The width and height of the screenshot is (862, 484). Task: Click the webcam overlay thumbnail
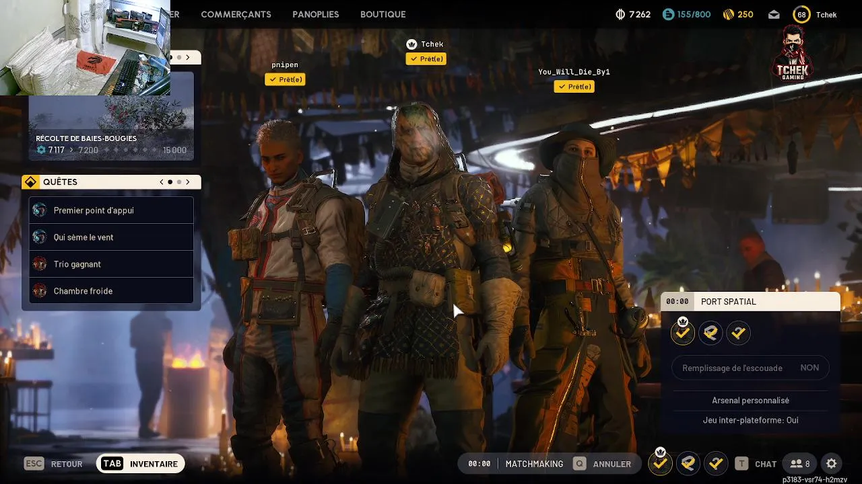tap(85, 48)
